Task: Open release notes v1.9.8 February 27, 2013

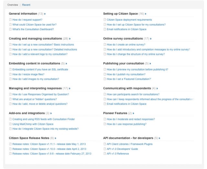Action: (52, 154)
